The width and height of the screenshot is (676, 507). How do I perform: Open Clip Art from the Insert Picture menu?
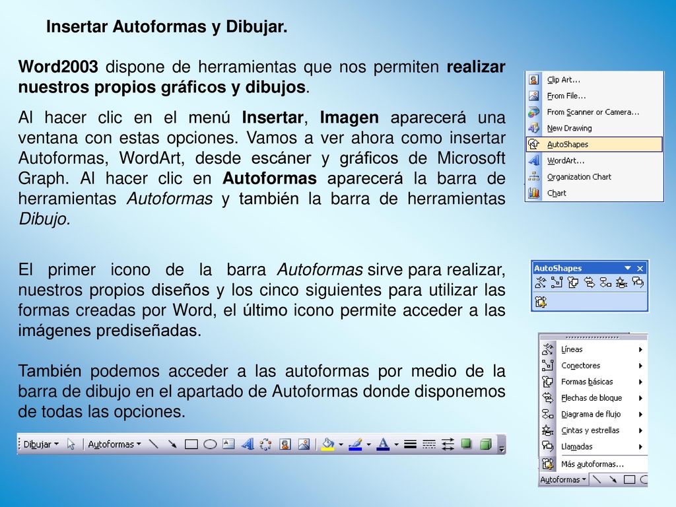click(x=594, y=80)
